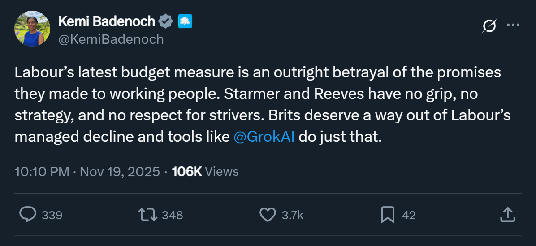The height and width of the screenshot is (246, 536).
Task: Click the reply speech bubble icon
Action: pyautogui.click(x=28, y=215)
